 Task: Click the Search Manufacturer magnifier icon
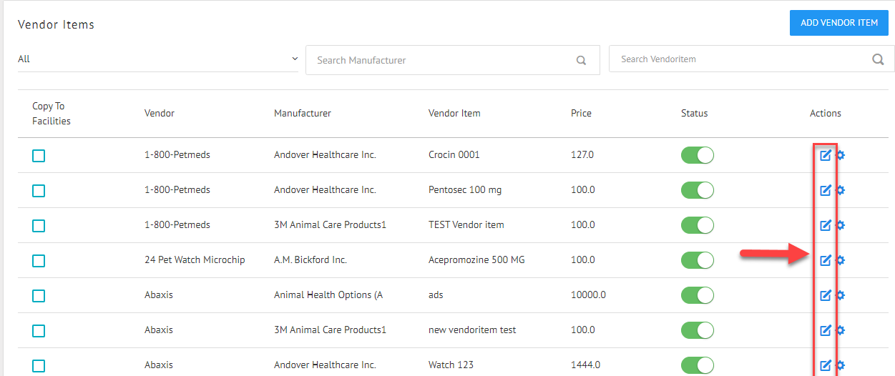[581, 61]
